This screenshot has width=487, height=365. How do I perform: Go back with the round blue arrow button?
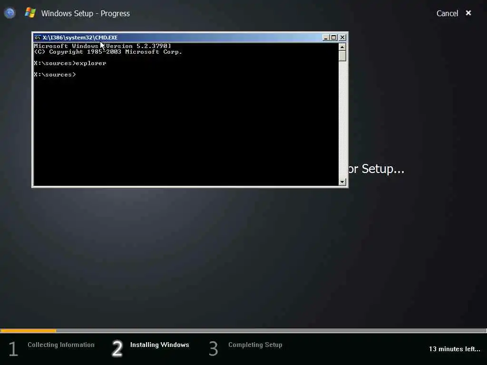[10, 13]
